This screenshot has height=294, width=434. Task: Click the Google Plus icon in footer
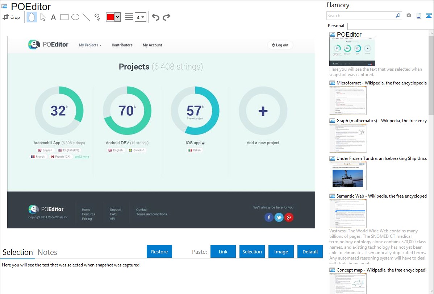click(x=289, y=218)
